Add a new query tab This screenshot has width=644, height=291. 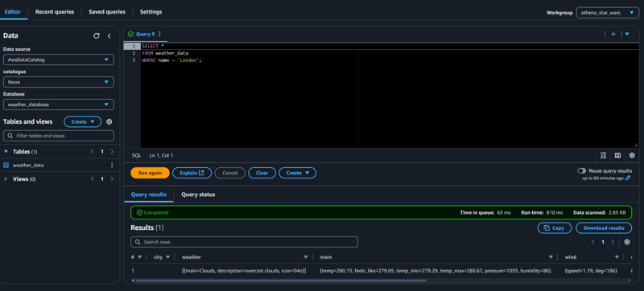click(613, 34)
